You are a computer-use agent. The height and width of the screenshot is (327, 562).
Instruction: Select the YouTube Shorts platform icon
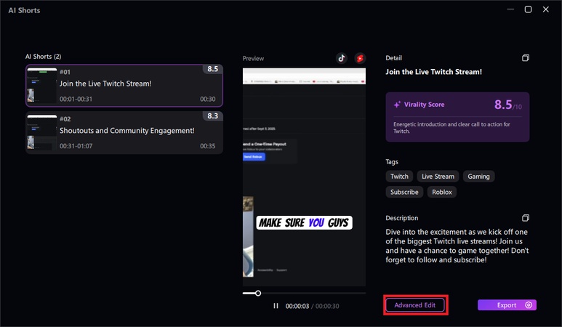360,58
